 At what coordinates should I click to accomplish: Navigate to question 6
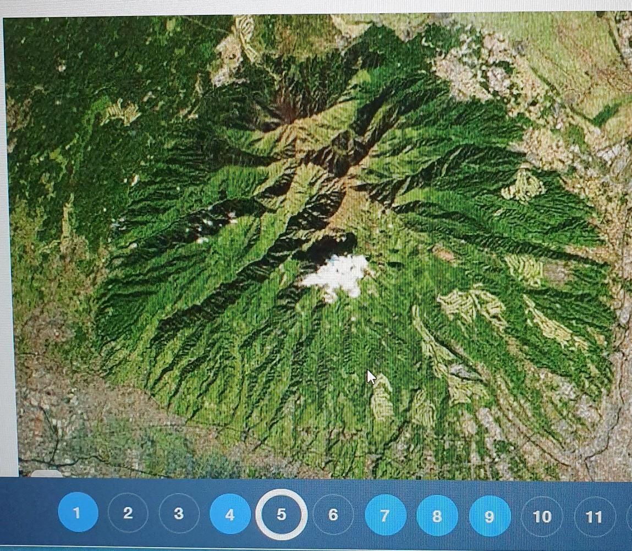click(333, 515)
